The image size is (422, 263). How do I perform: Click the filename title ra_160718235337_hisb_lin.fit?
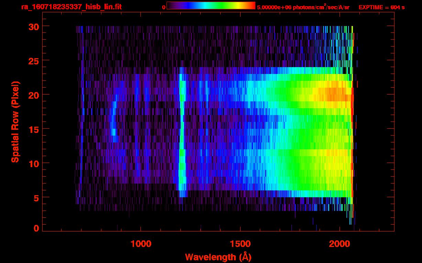(71, 7)
